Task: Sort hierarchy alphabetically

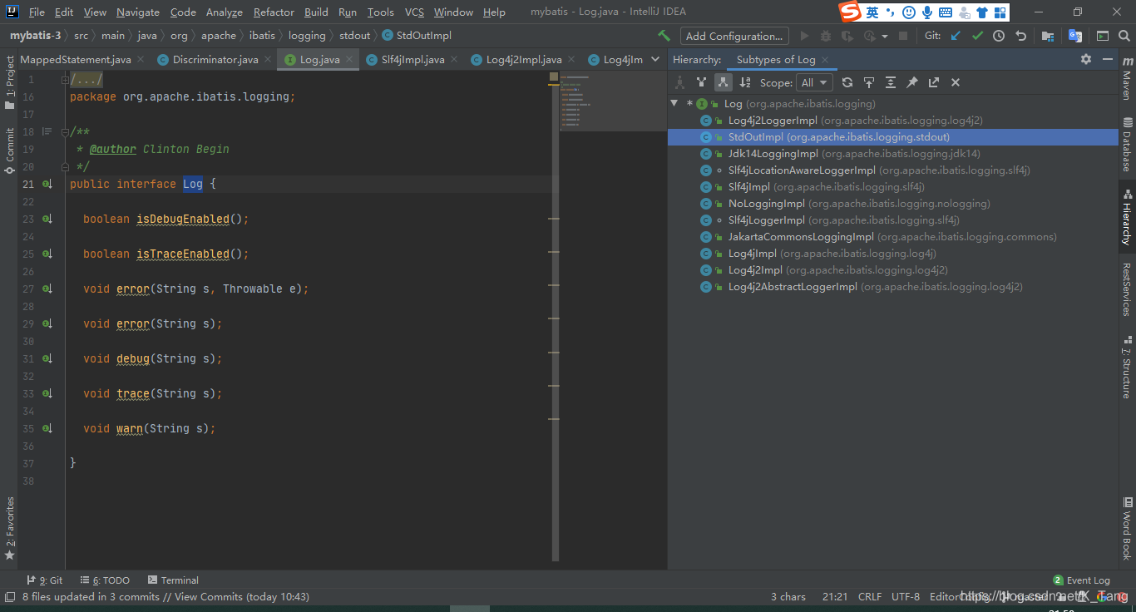Action: click(745, 82)
